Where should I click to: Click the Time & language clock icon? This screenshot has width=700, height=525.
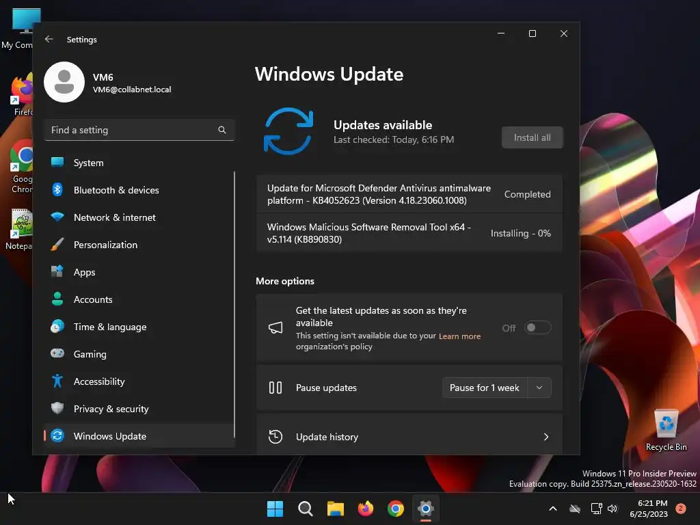tap(57, 326)
